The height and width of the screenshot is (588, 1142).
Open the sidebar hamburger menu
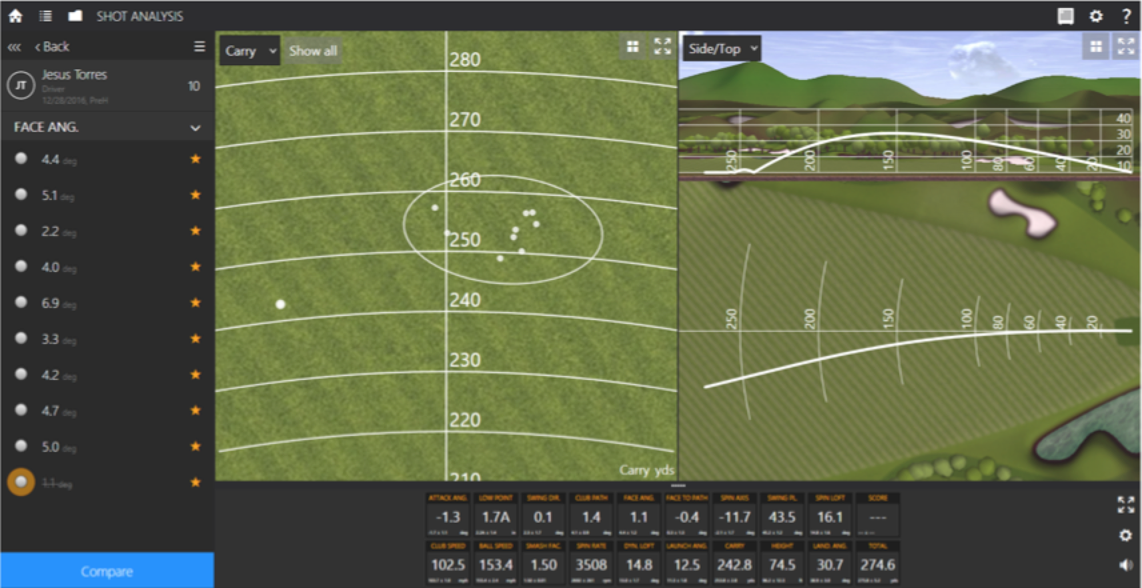tap(199, 46)
